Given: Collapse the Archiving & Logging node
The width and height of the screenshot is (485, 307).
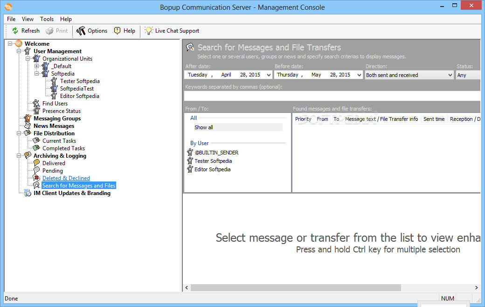Looking at the screenshot, I should coord(19,155).
